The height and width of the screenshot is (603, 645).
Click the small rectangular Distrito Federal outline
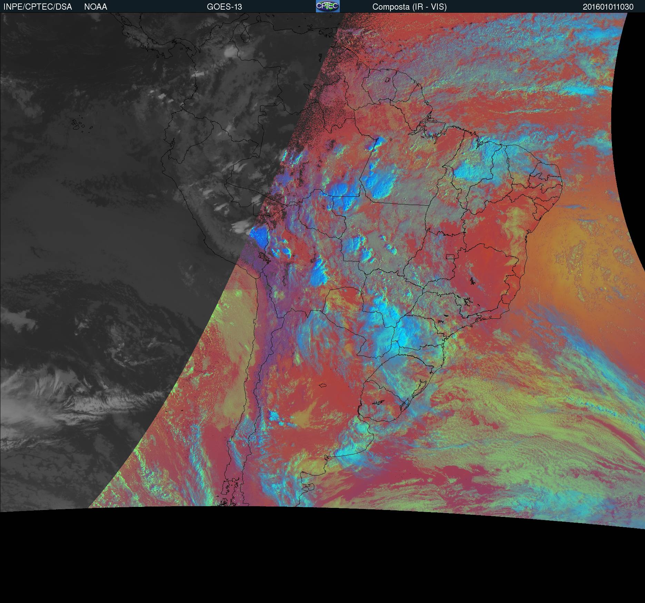450,256
